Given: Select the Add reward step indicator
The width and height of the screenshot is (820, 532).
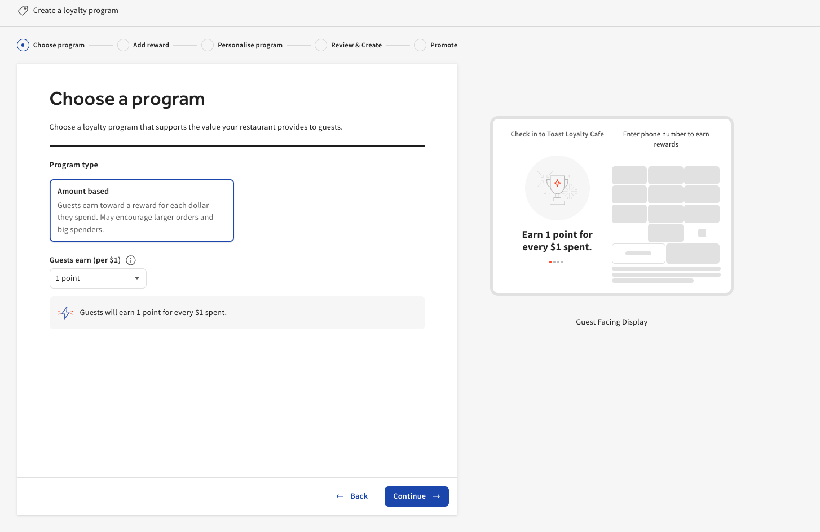Looking at the screenshot, I should pos(123,45).
